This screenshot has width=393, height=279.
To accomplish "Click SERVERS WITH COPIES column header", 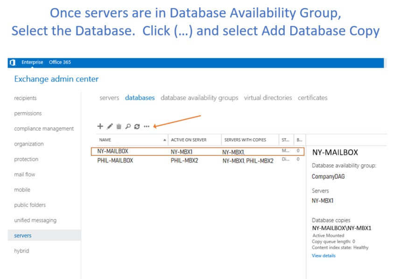I will 250,140.
